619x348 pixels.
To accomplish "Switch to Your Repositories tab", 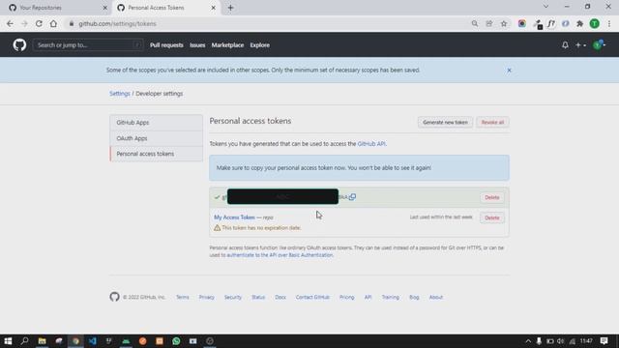I will 58,8.
